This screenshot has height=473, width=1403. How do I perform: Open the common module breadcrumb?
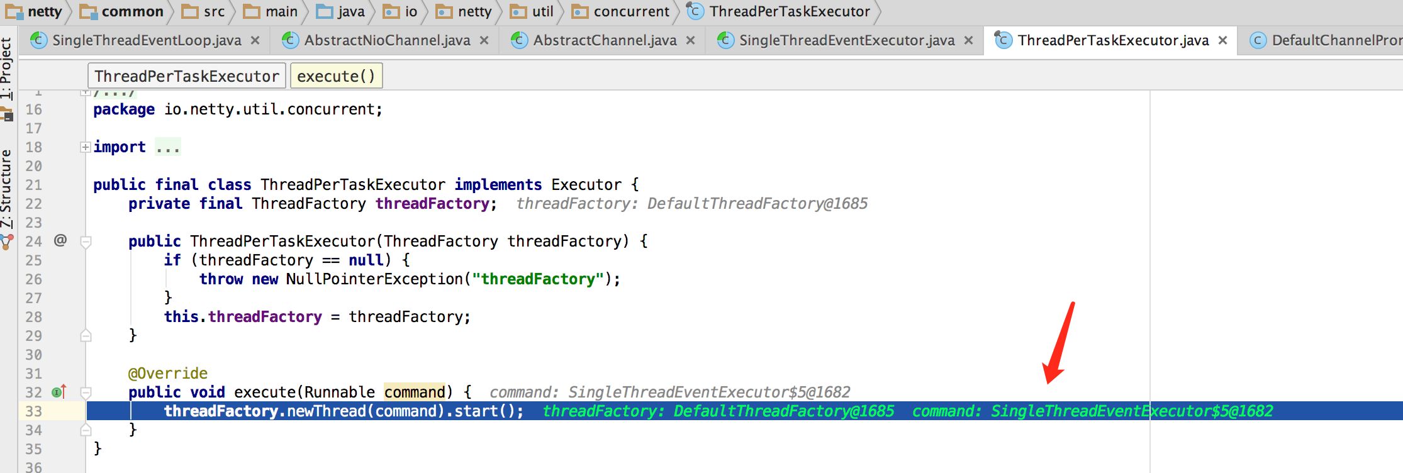click(121, 11)
